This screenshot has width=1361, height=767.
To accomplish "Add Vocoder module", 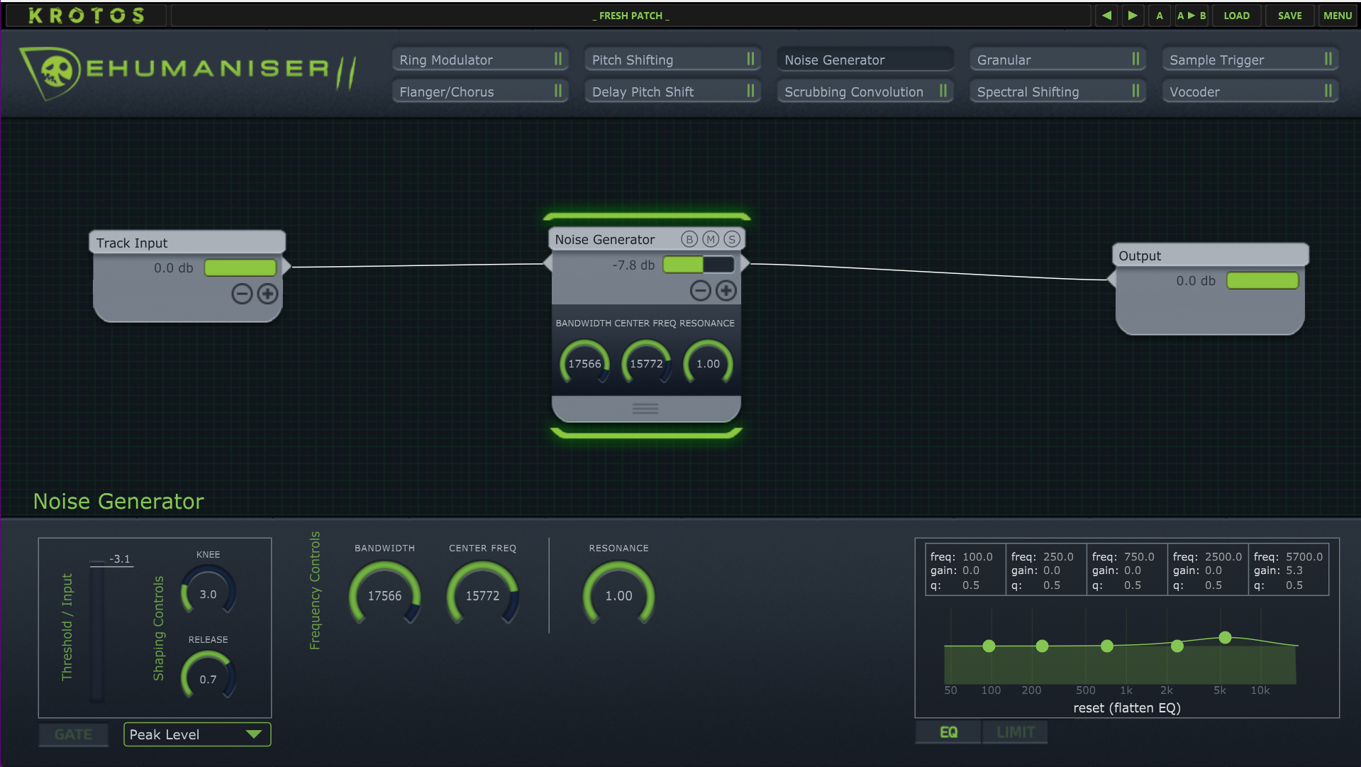I will click(x=1250, y=92).
